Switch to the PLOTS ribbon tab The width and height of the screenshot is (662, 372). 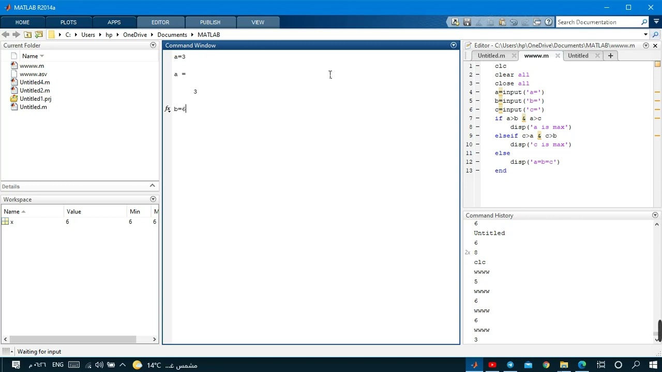pyautogui.click(x=68, y=22)
